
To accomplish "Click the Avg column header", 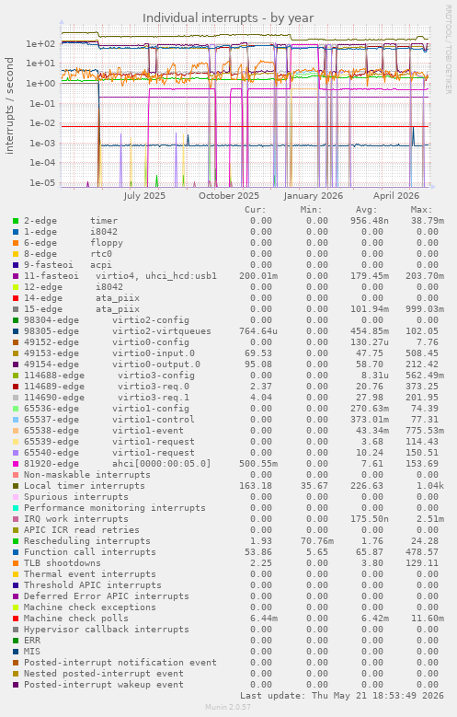I will (x=367, y=210).
